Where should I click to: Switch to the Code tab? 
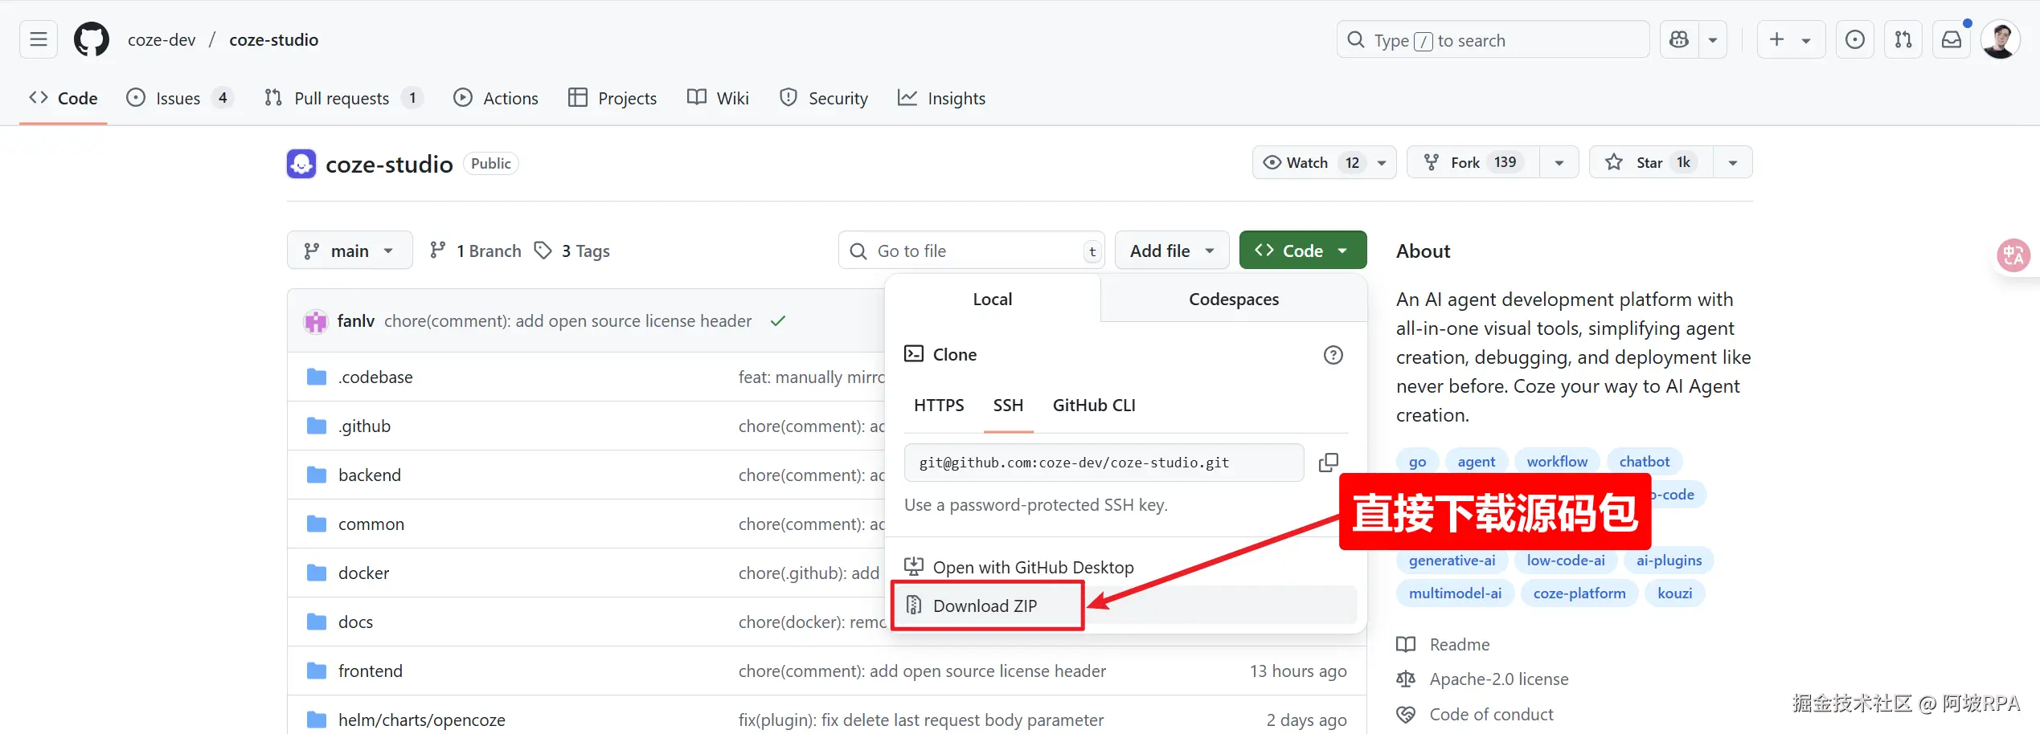[x=63, y=98]
